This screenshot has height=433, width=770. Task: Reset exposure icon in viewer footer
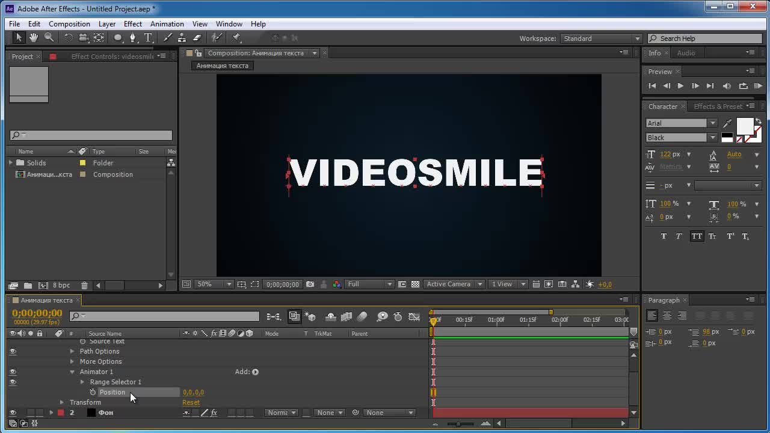coord(590,284)
